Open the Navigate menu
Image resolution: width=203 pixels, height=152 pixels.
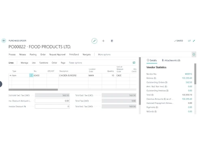(x=86, y=54)
